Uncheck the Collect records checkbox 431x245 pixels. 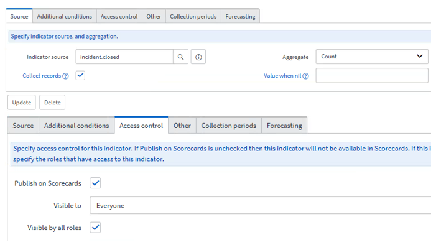80,75
